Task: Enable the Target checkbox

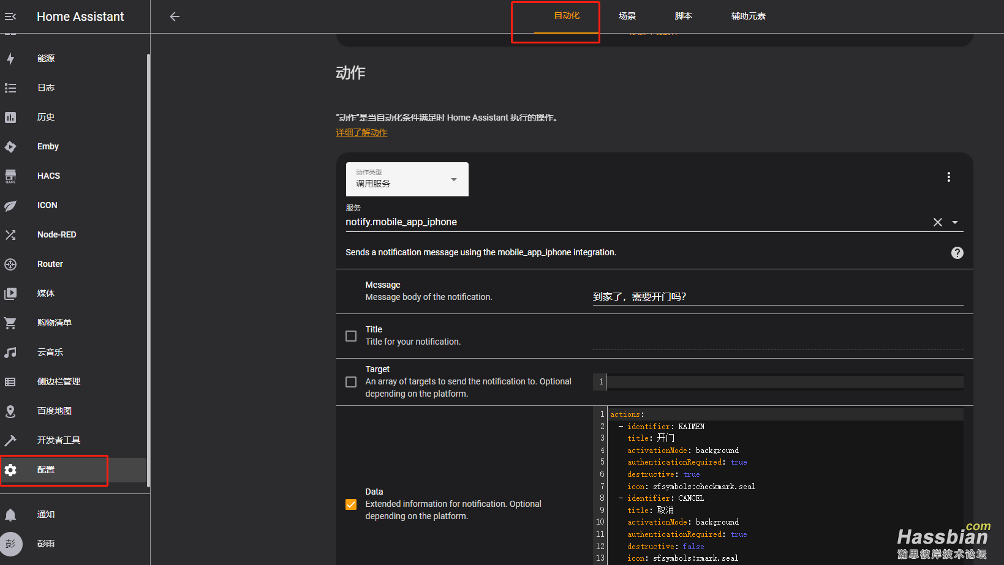Action: (351, 382)
